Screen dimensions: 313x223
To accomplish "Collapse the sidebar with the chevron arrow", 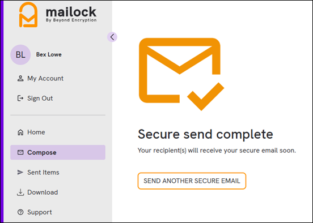I will 112,37.
